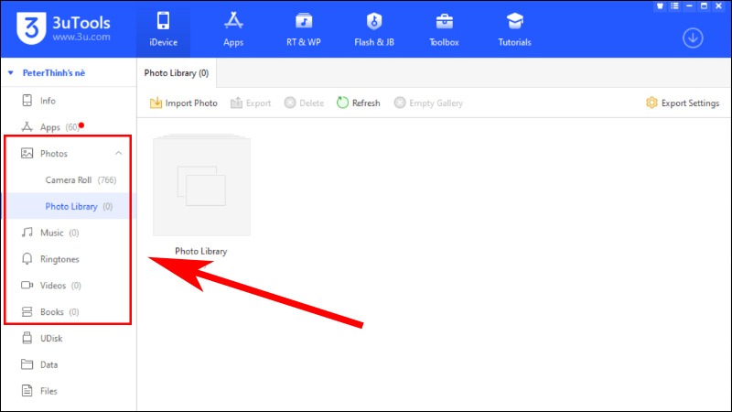Open the iDevice section
The width and height of the screenshot is (732, 412).
[163, 29]
